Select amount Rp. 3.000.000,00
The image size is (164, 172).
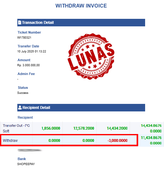point(29,65)
